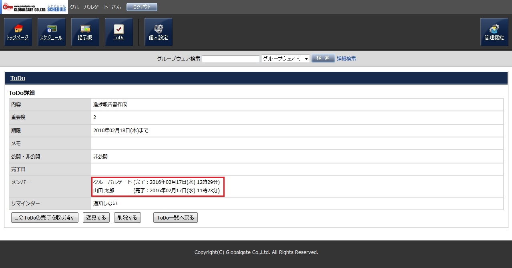Select the ToDo checkmark icon in toolbar
The image size is (512, 268).
click(118, 32)
